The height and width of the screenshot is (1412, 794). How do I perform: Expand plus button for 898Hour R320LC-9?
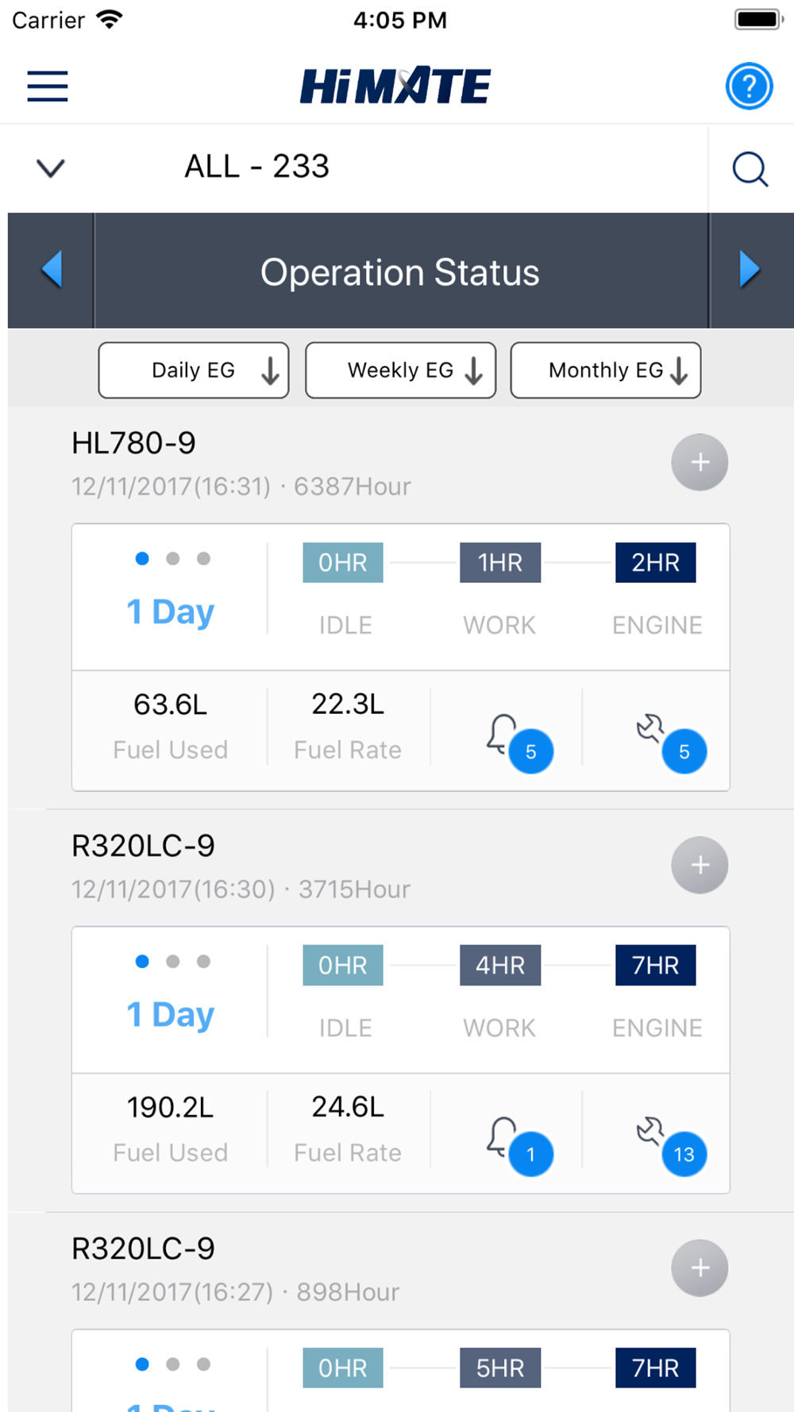(x=700, y=1267)
